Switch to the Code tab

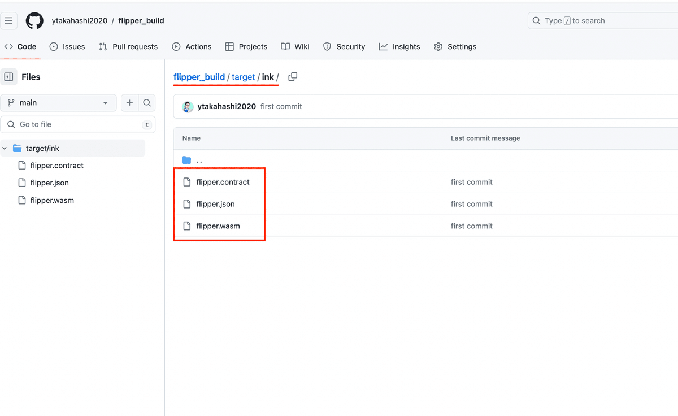(20, 47)
